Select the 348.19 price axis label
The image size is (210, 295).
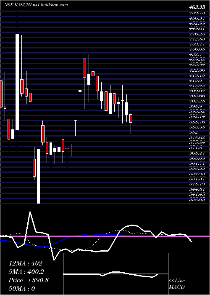(x=197, y=185)
